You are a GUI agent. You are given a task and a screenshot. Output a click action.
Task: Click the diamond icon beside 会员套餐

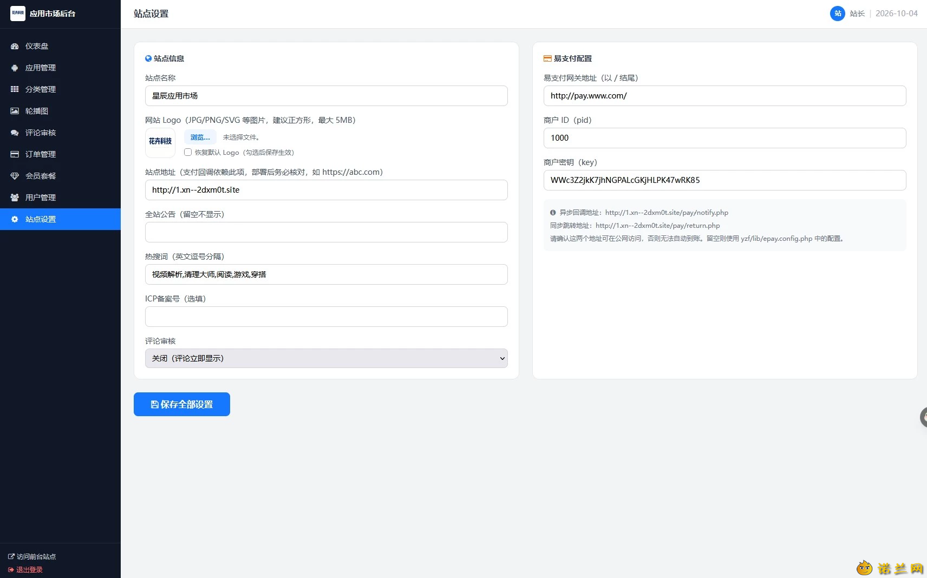tap(15, 176)
